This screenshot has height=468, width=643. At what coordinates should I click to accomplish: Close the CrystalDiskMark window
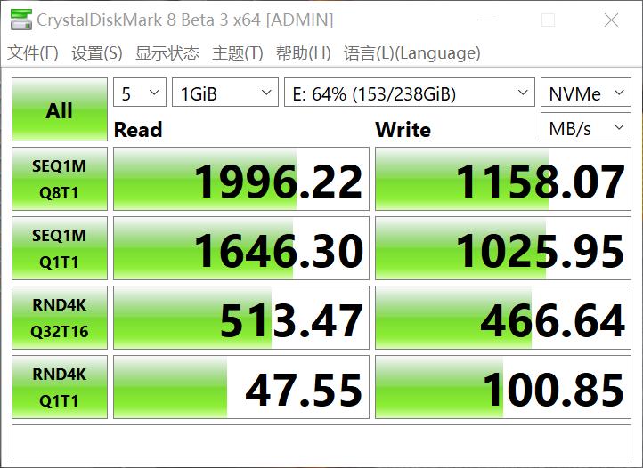pos(612,20)
